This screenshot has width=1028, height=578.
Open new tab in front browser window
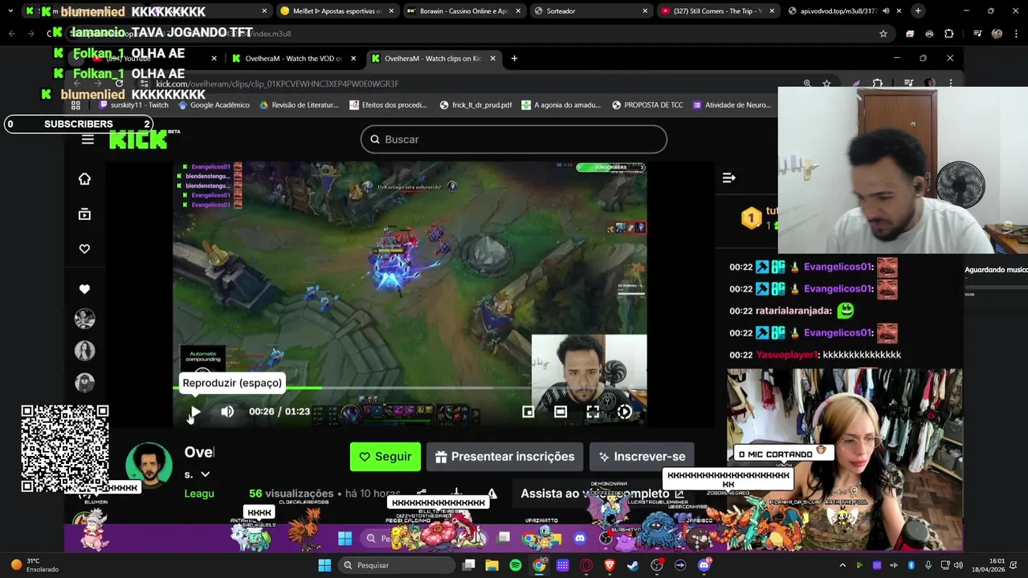click(514, 59)
